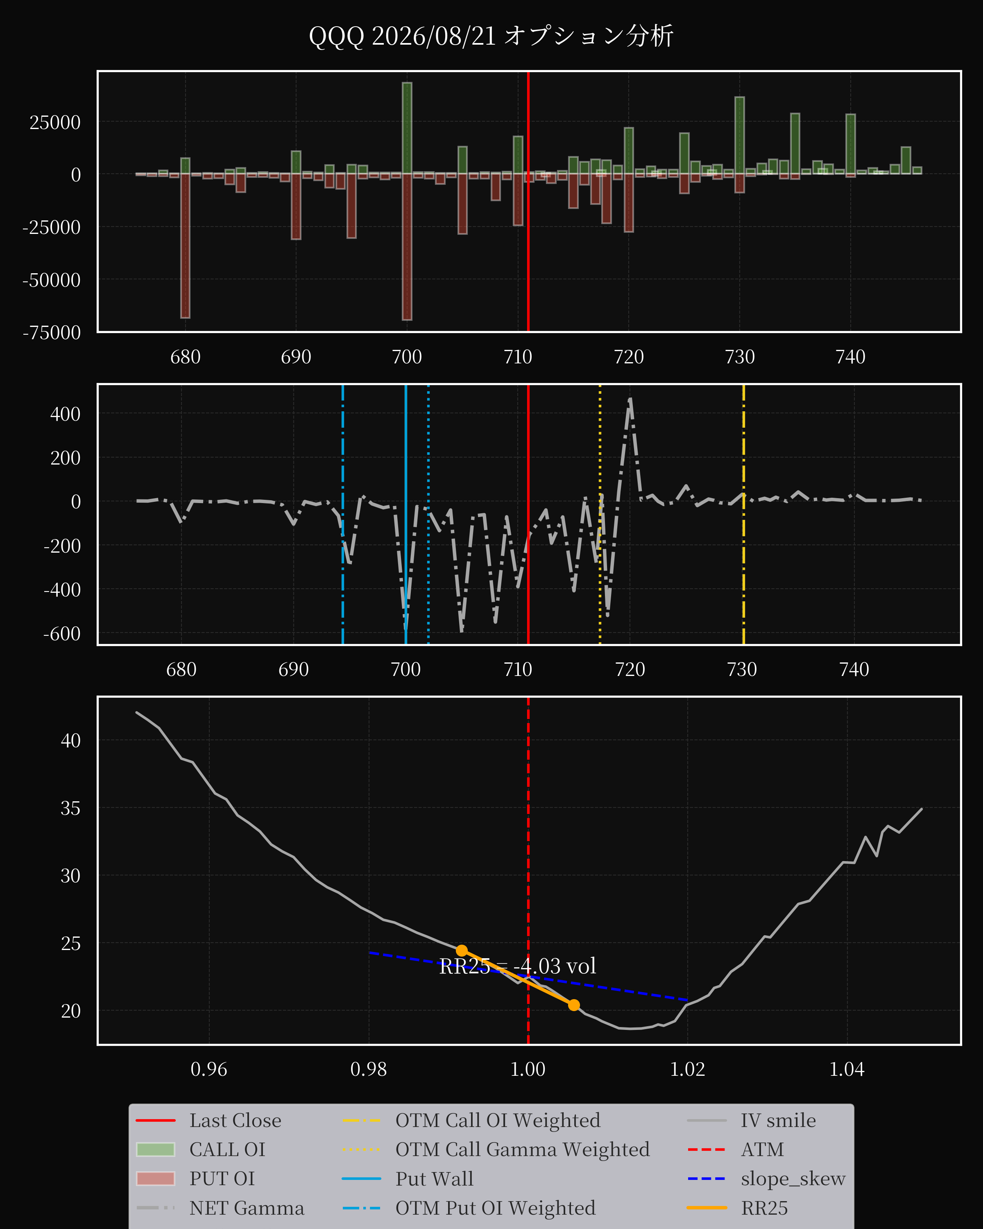This screenshot has width=983, height=1229.
Task: Click the green call OI bar at strike 730
Action: (x=740, y=136)
